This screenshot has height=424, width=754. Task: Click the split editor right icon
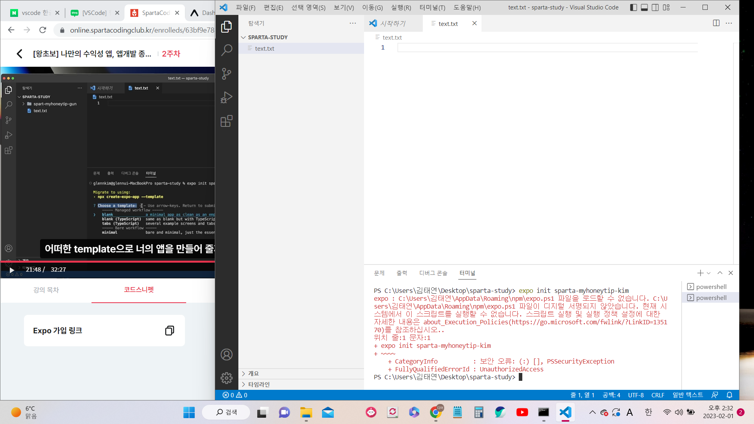tap(716, 23)
